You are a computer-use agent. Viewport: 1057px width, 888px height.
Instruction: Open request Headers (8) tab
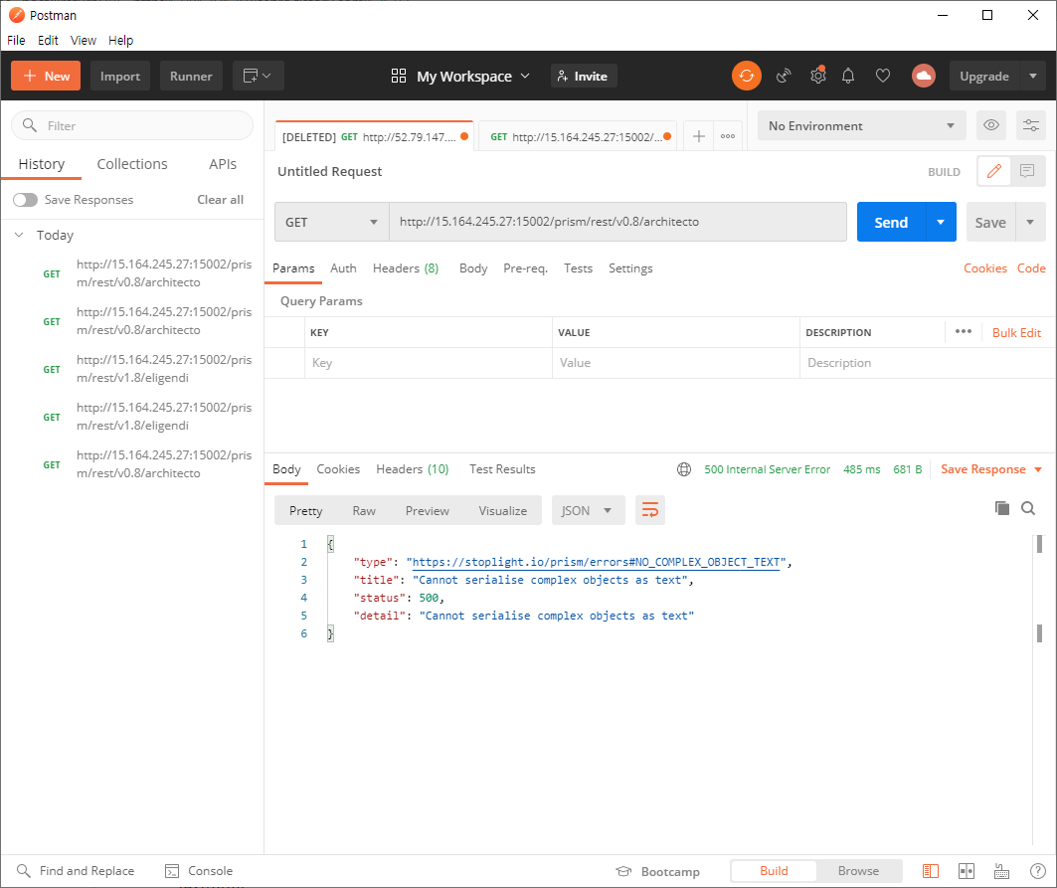406,268
